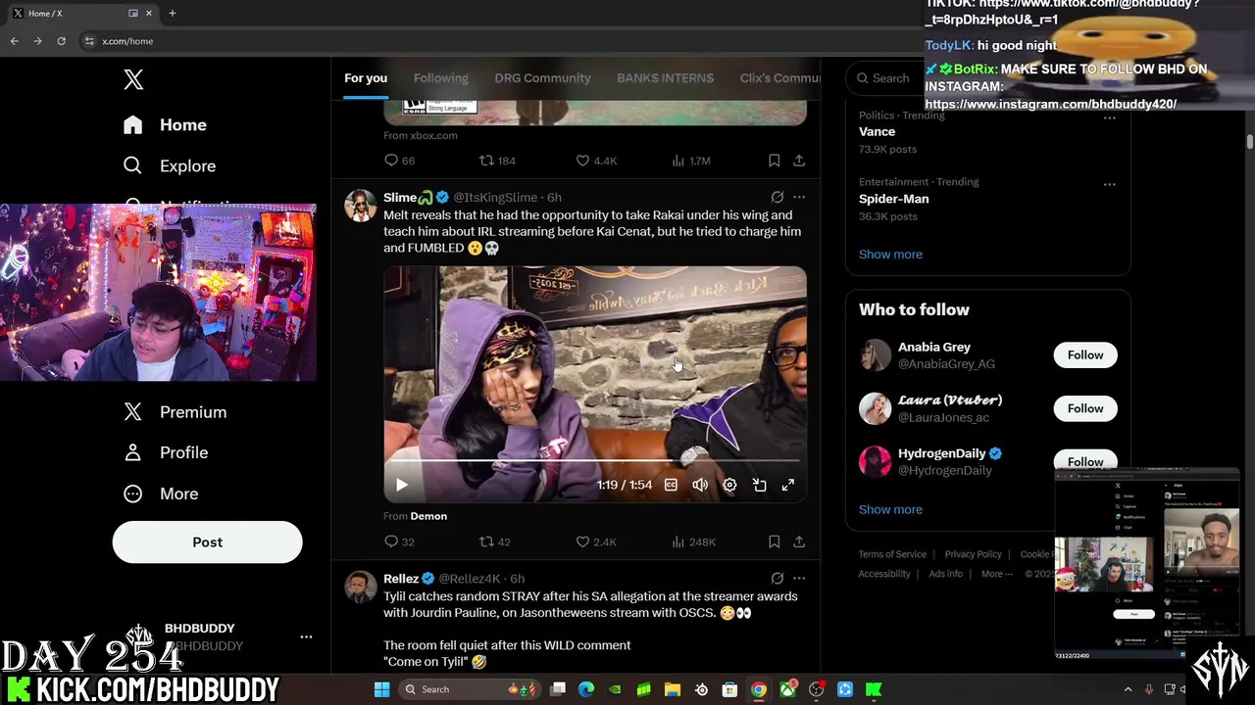This screenshot has width=1255, height=705.
Task: Toggle picture-in-picture for the video
Action: [759, 485]
